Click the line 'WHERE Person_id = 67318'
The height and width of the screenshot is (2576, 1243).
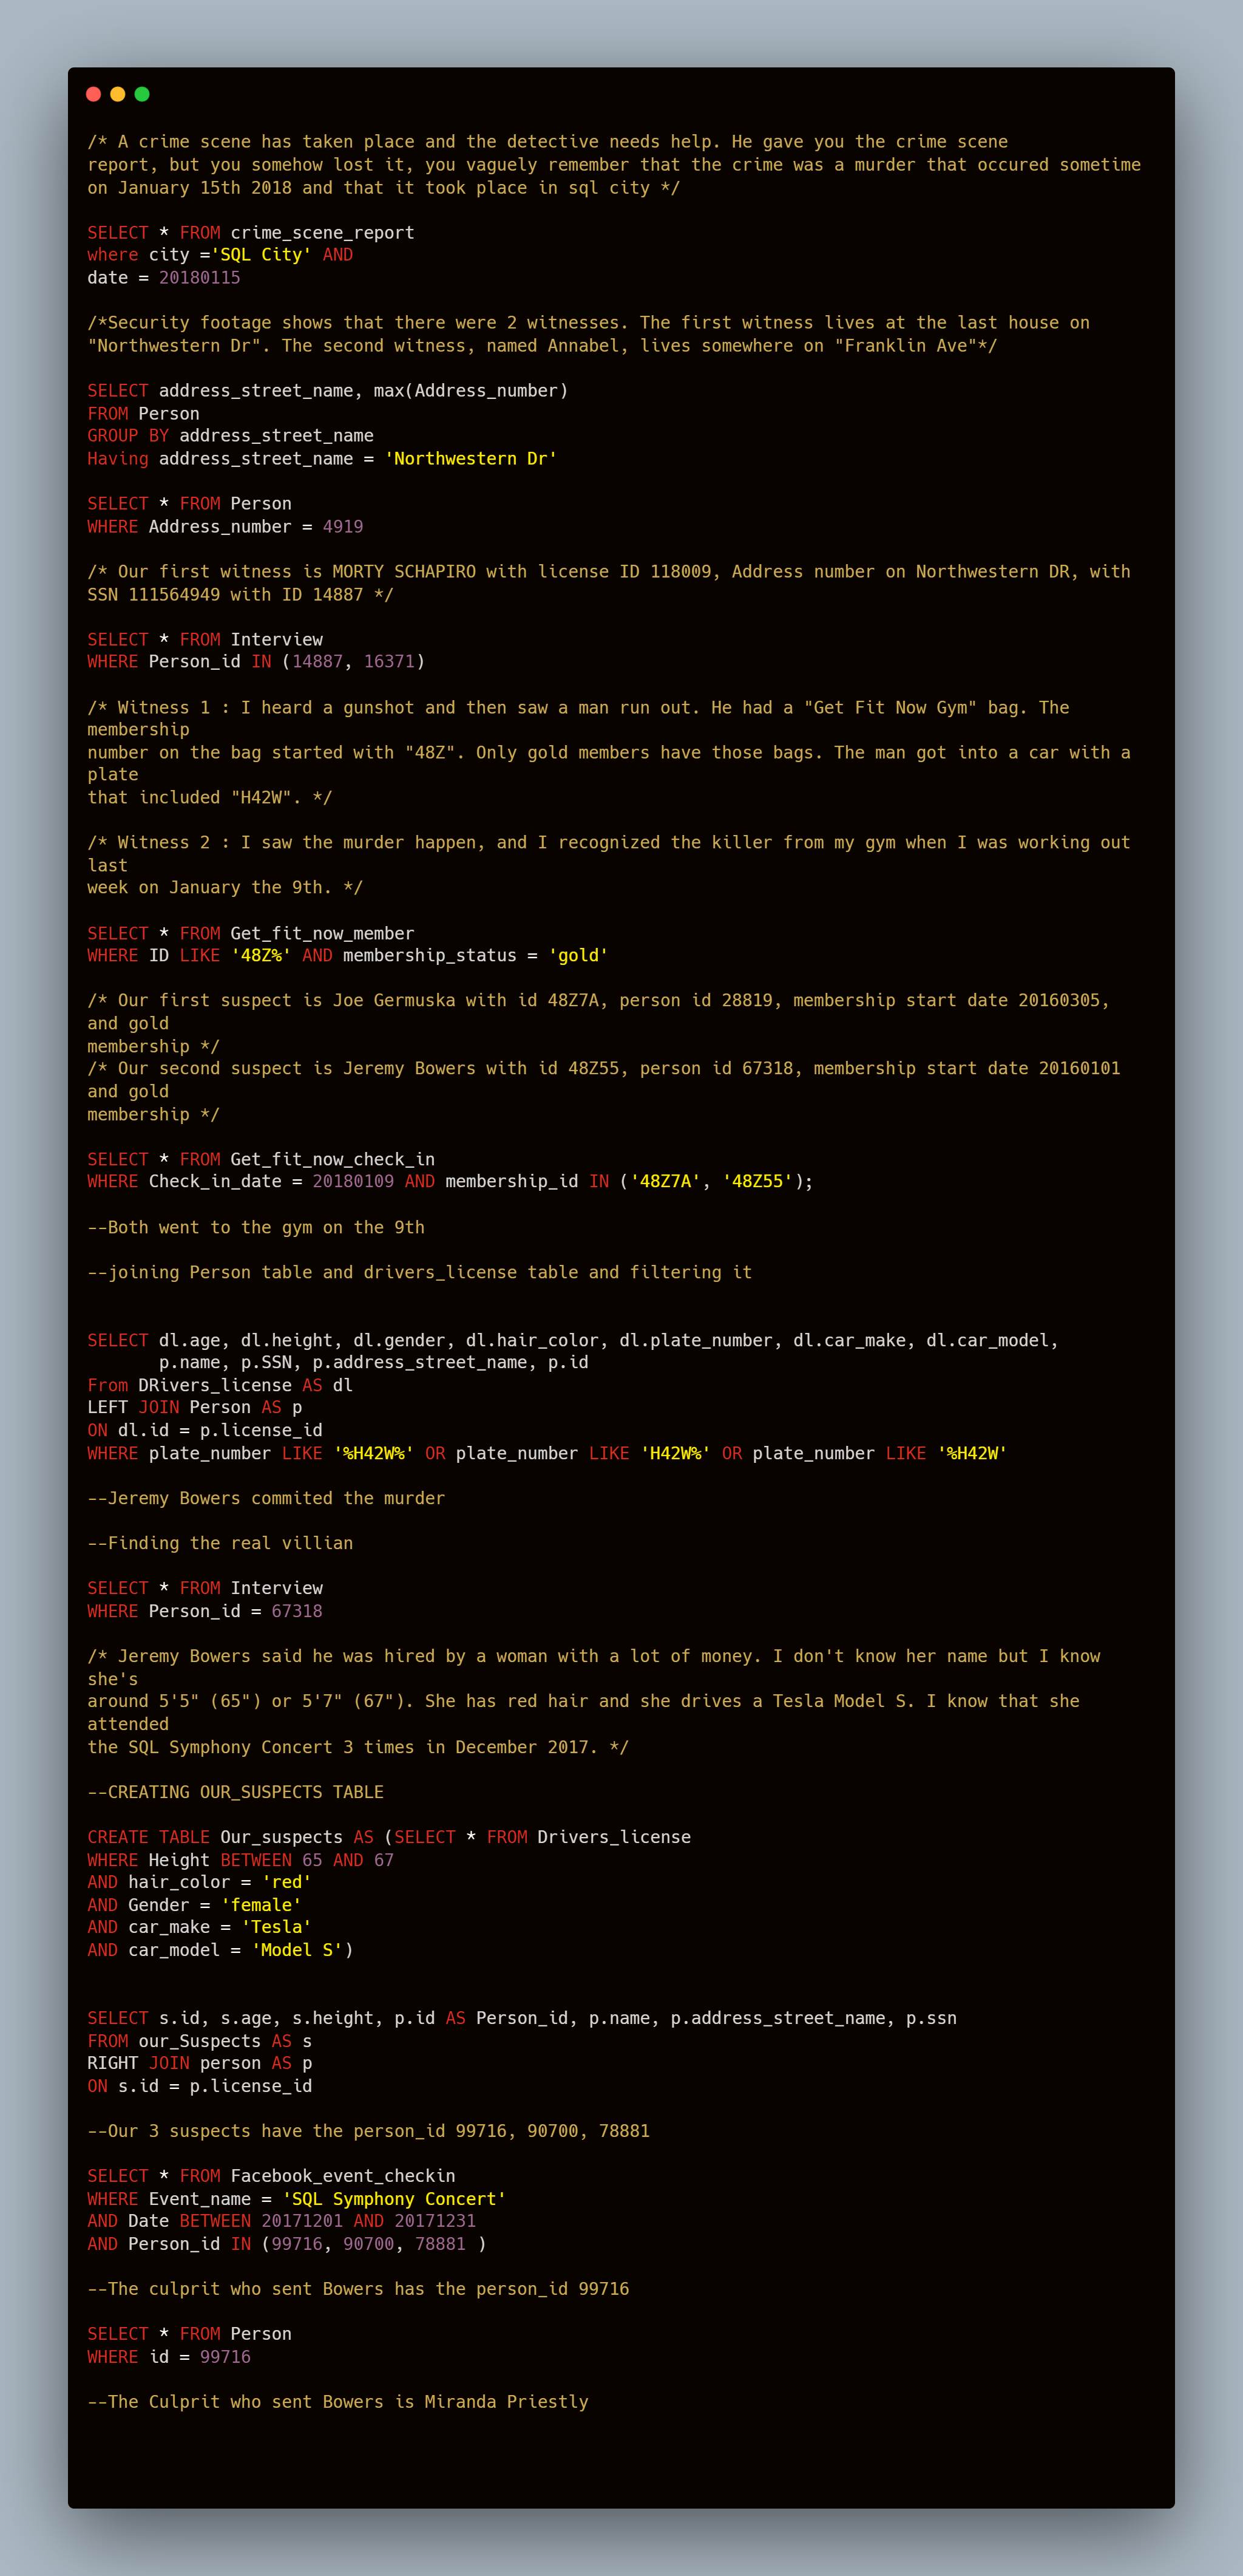pos(205,1611)
